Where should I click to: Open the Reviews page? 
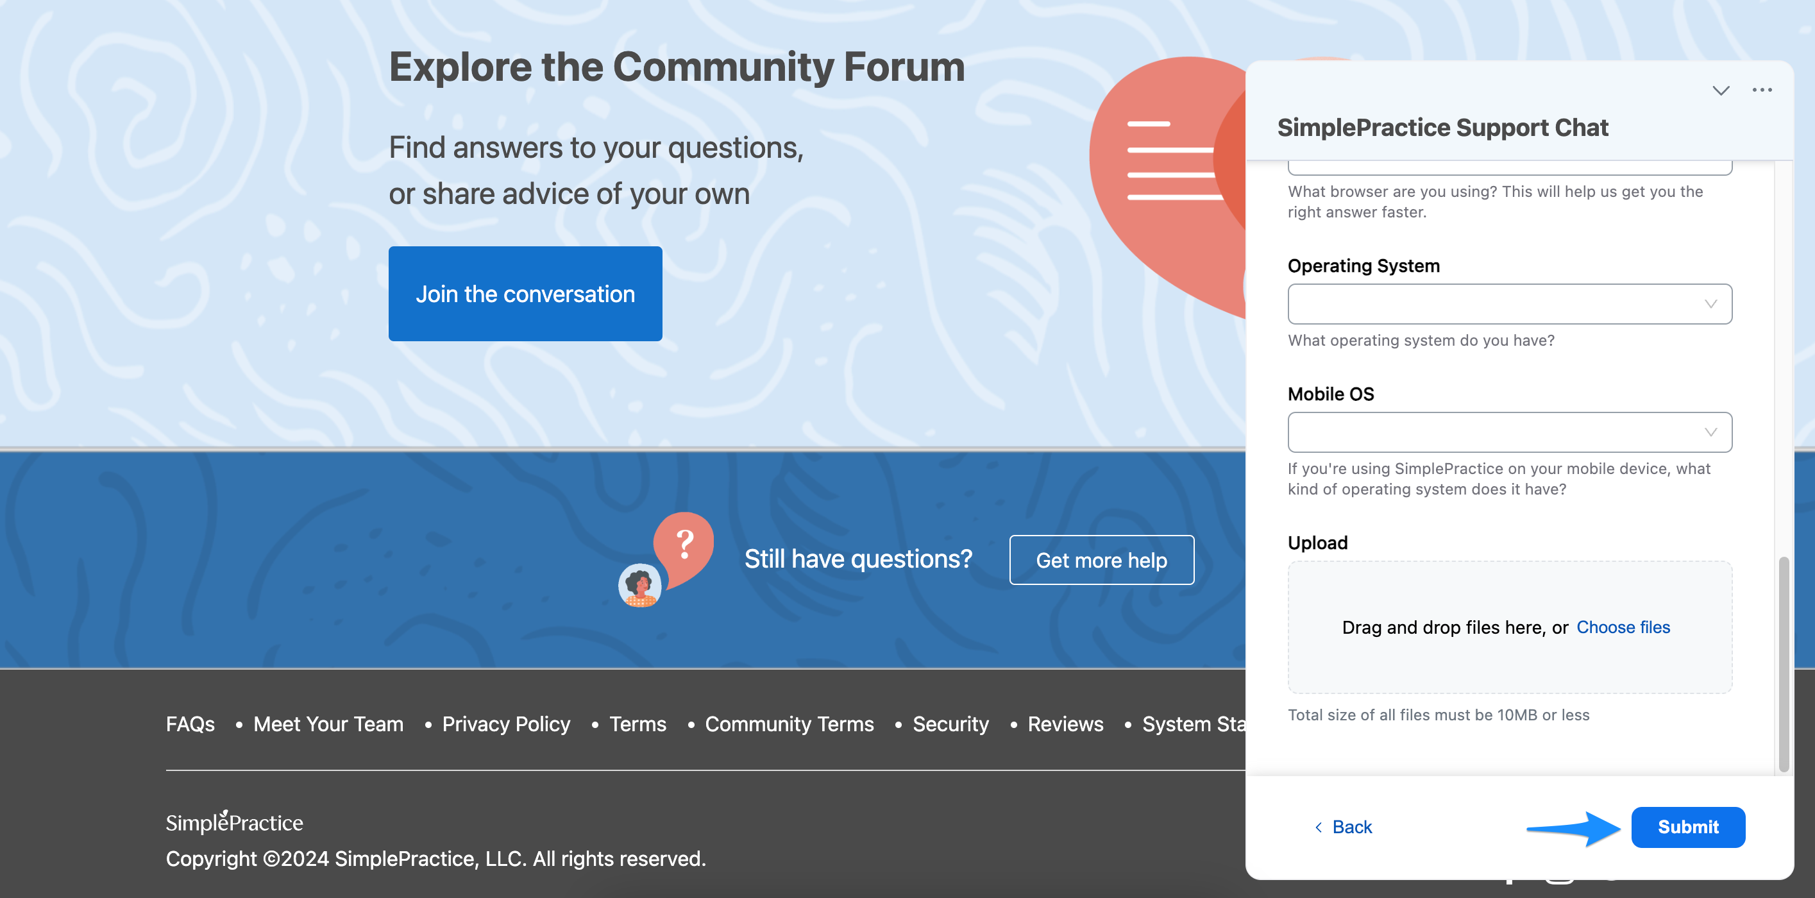tap(1065, 723)
